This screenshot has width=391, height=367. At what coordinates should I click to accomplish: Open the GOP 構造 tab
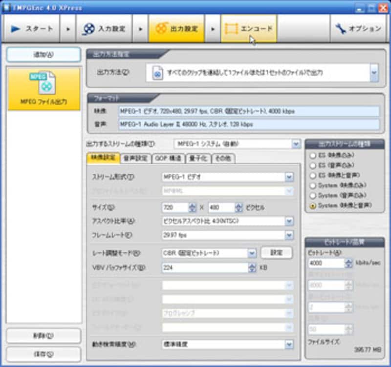pyautogui.click(x=168, y=158)
